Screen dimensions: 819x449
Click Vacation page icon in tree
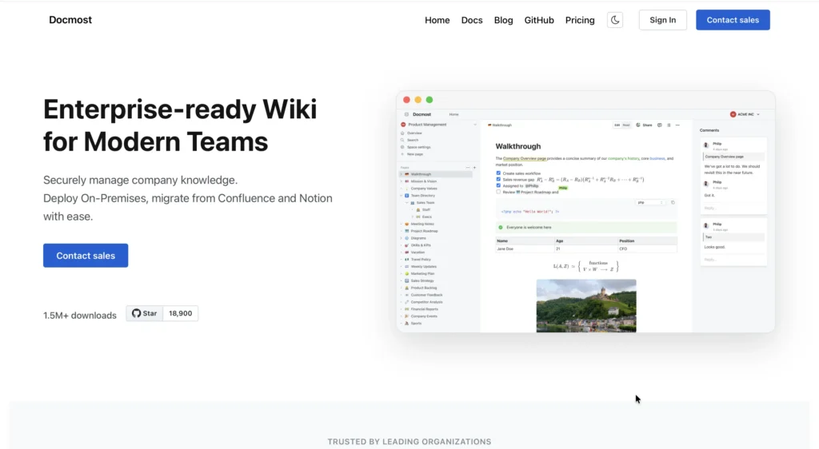[407, 252]
